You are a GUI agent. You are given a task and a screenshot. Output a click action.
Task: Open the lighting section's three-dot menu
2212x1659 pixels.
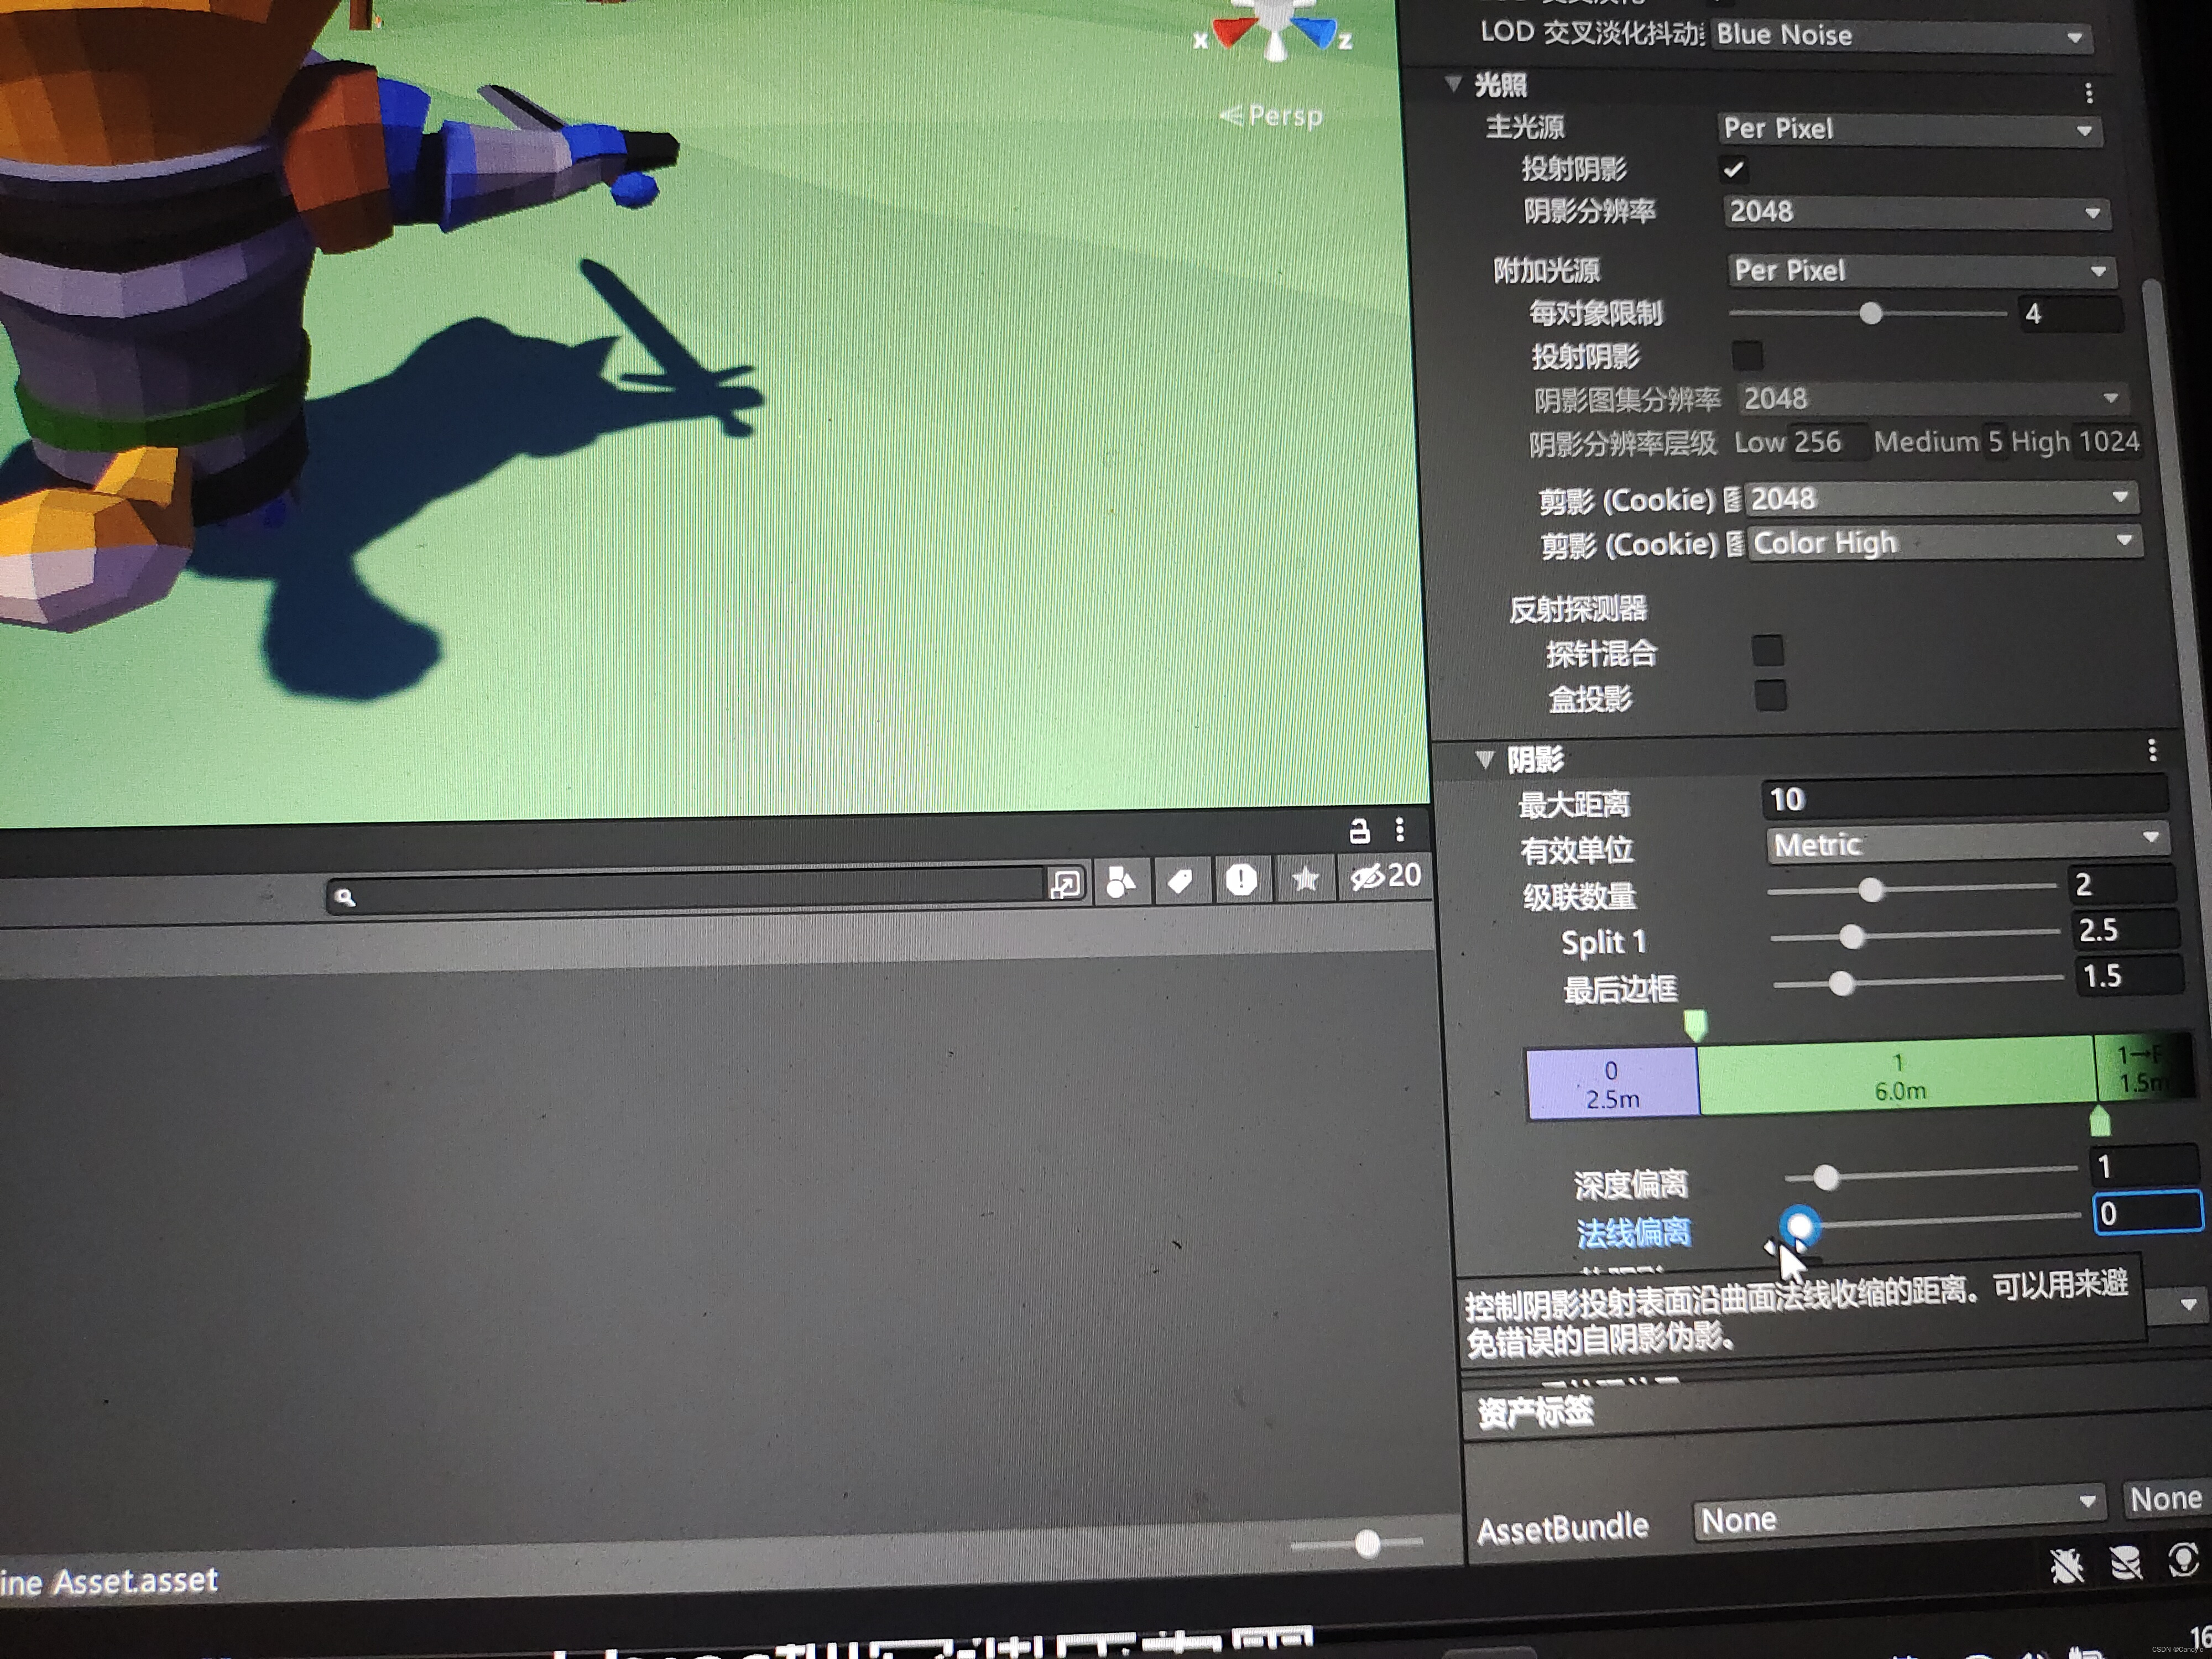click(x=2088, y=93)
